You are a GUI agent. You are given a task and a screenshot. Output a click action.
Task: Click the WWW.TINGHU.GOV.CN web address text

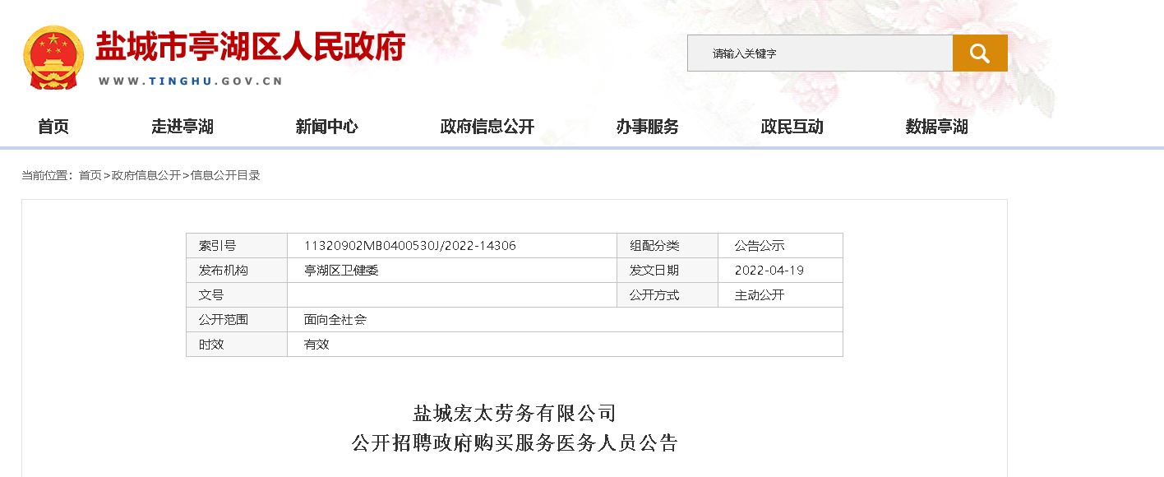point(191,81)
